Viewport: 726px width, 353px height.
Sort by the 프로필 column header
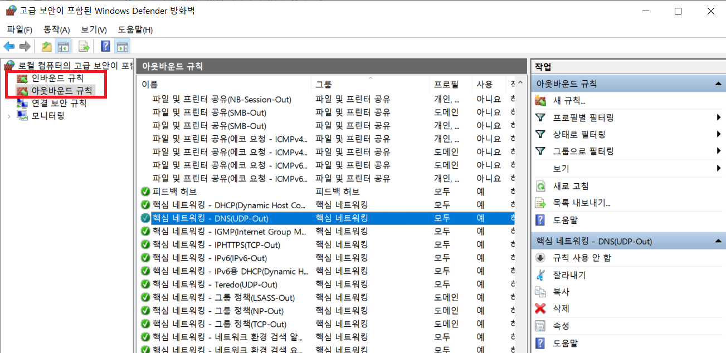[x=451, y=84]
